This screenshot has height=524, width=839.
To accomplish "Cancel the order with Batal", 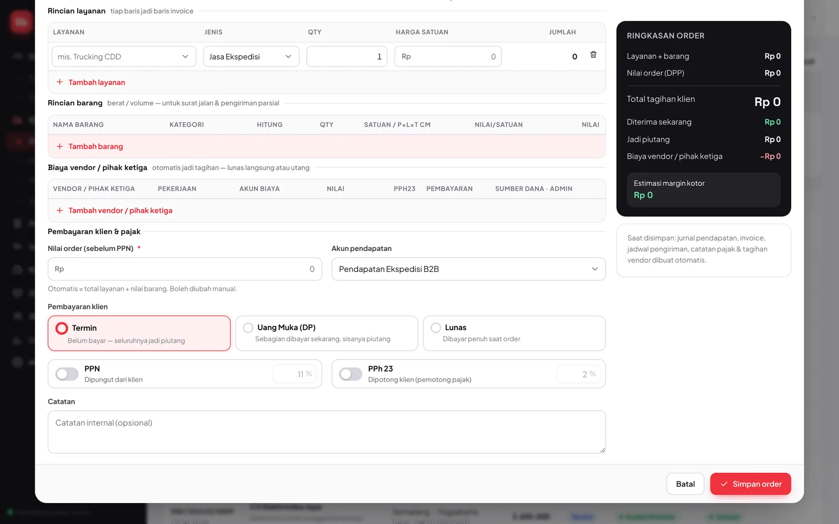I will pos(685,484).
